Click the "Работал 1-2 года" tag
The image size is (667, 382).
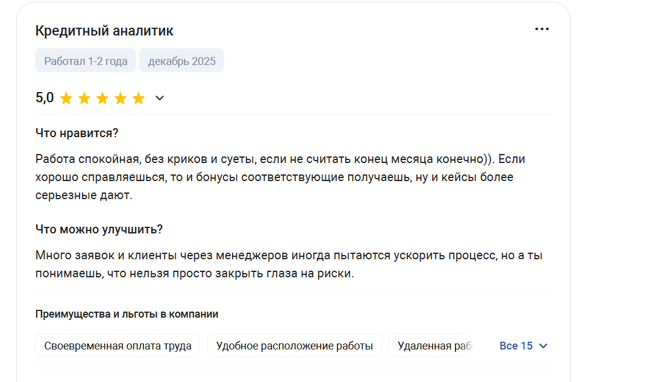point(86,61)
